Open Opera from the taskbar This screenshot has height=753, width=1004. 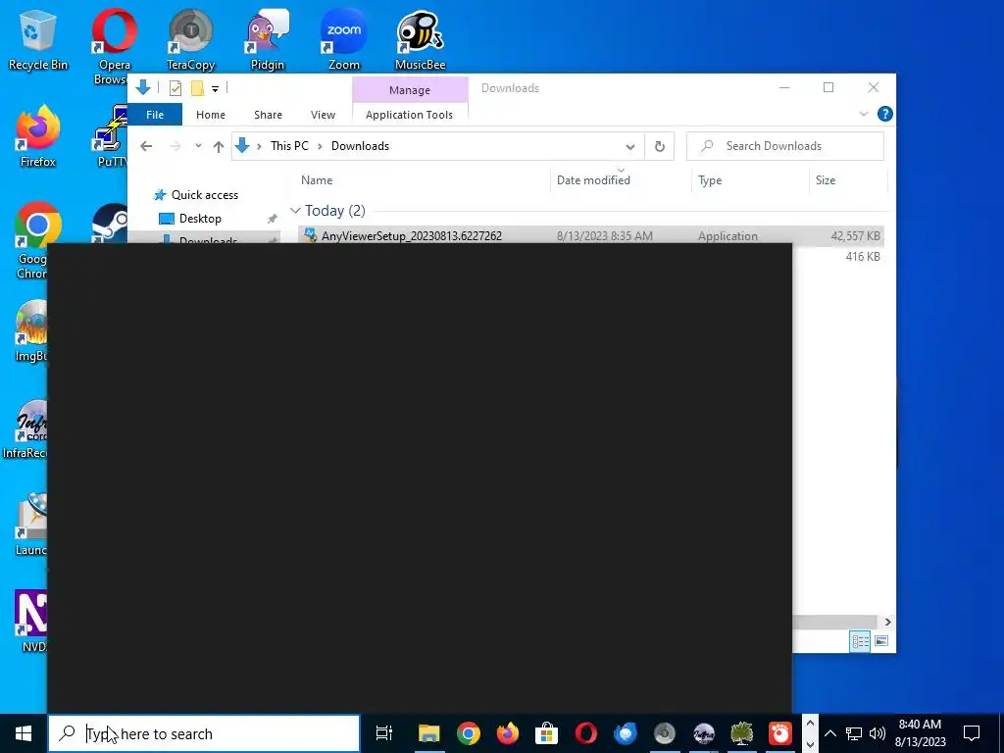586,733
